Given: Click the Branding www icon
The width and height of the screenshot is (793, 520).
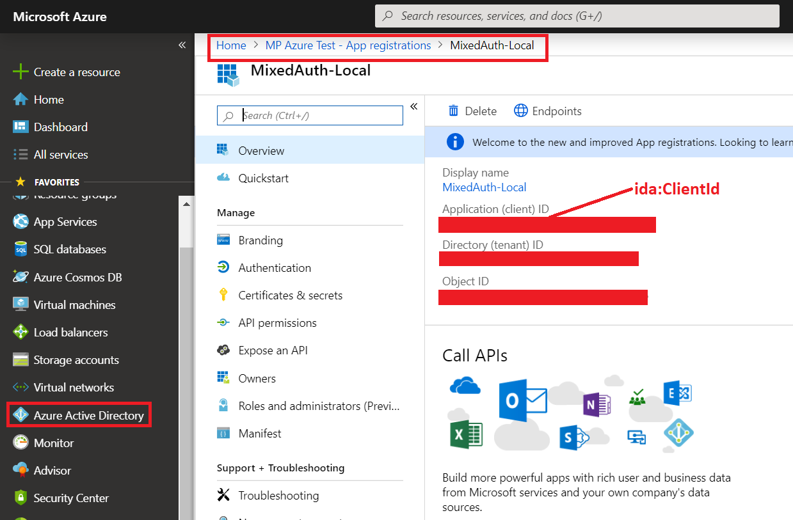Looking at the screenshot, I should click(223, 240).
